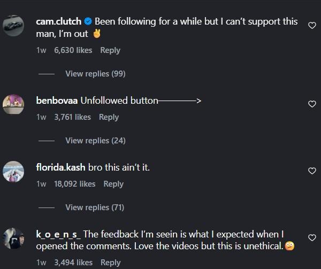
Task: View the 6,630 likes list
Action: coord(73,50)
